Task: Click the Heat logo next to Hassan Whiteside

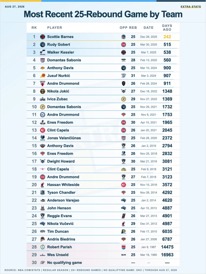Action: click(x=42, y=185)
